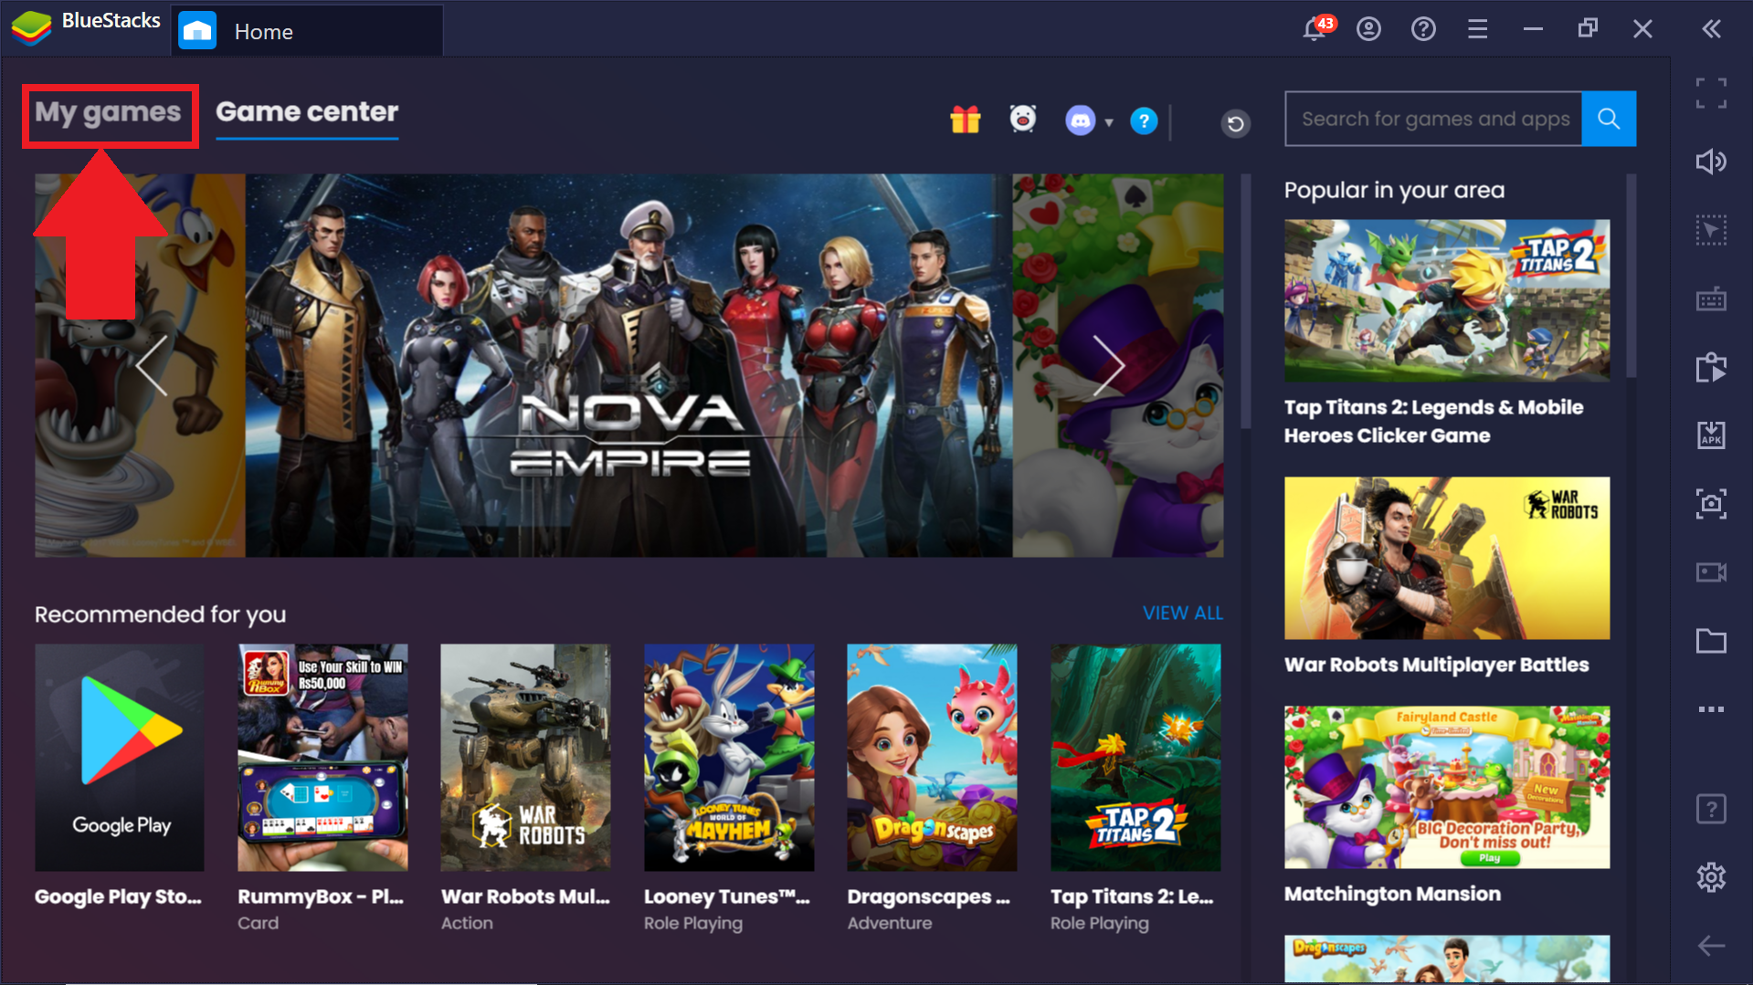Image resolution: width=1753 pixels, height=985 pixels.
Task: Click the search games and apps field
Action: 1433,119
